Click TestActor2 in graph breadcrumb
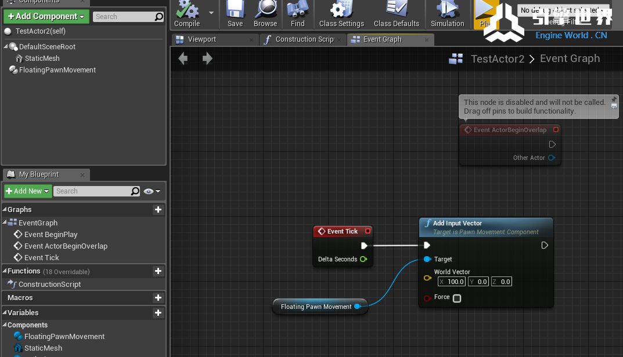This screenshot has width=623, height=357. (498, 59)
